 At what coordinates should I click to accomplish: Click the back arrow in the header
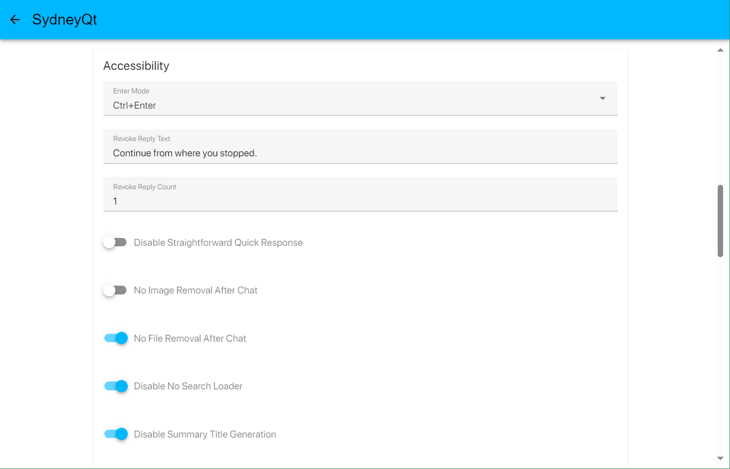click(x=15, y=20)
